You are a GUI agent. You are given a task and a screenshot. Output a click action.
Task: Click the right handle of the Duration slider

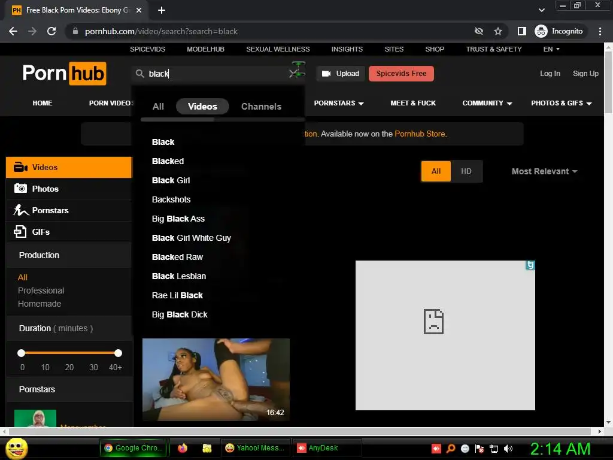point(118,353)
